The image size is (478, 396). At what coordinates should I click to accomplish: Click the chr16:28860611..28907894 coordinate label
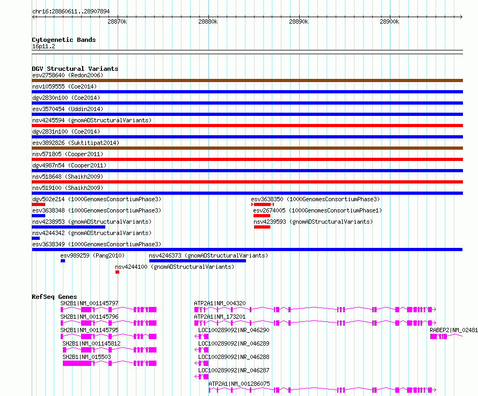tap(71, 11)
